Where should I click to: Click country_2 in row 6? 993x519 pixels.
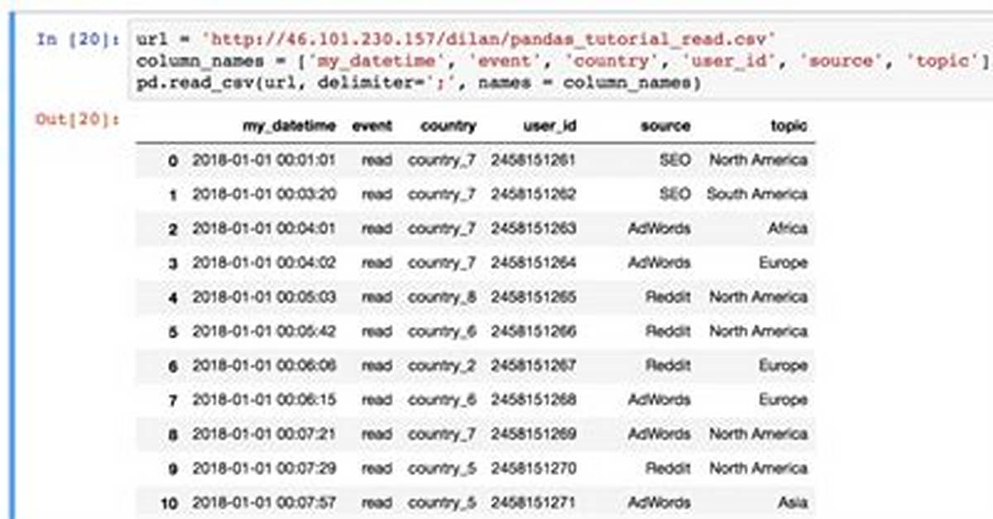[x=442, y=366]
